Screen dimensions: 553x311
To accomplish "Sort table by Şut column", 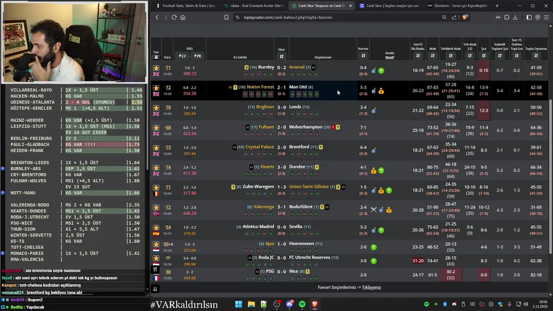I will [x=484, y=56].
